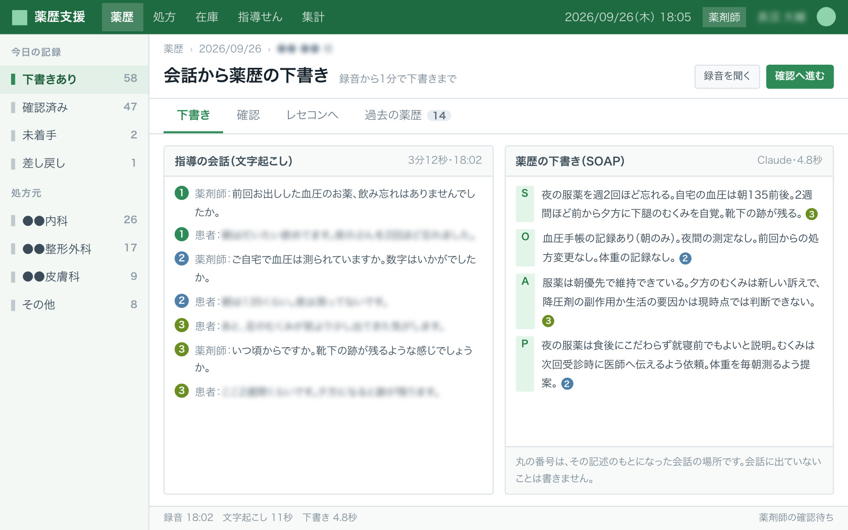Click the A section label badge
The image size is (848, 530).
pyautogui.click(x=525, y=301)
